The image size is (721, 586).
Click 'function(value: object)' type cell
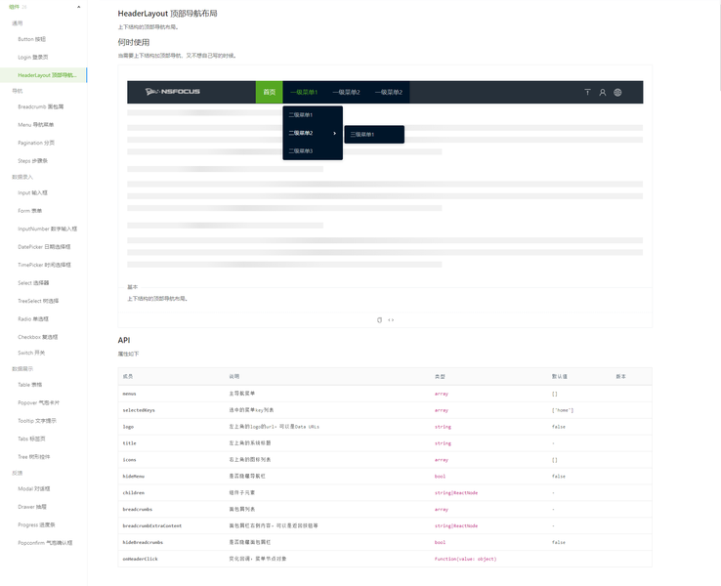click(x=488, y=560)
